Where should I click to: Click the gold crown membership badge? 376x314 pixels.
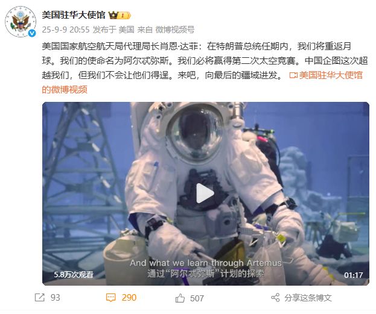[x=119, y=16]
